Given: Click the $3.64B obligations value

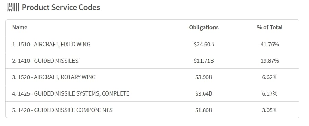Looking at the screenshot, I should [204, 93].
